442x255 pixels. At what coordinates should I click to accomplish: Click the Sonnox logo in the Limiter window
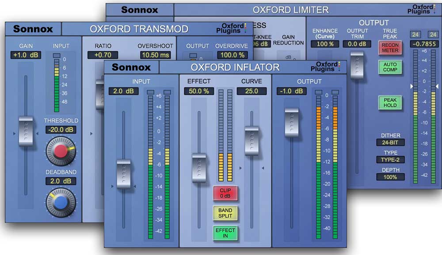point(140,10)
